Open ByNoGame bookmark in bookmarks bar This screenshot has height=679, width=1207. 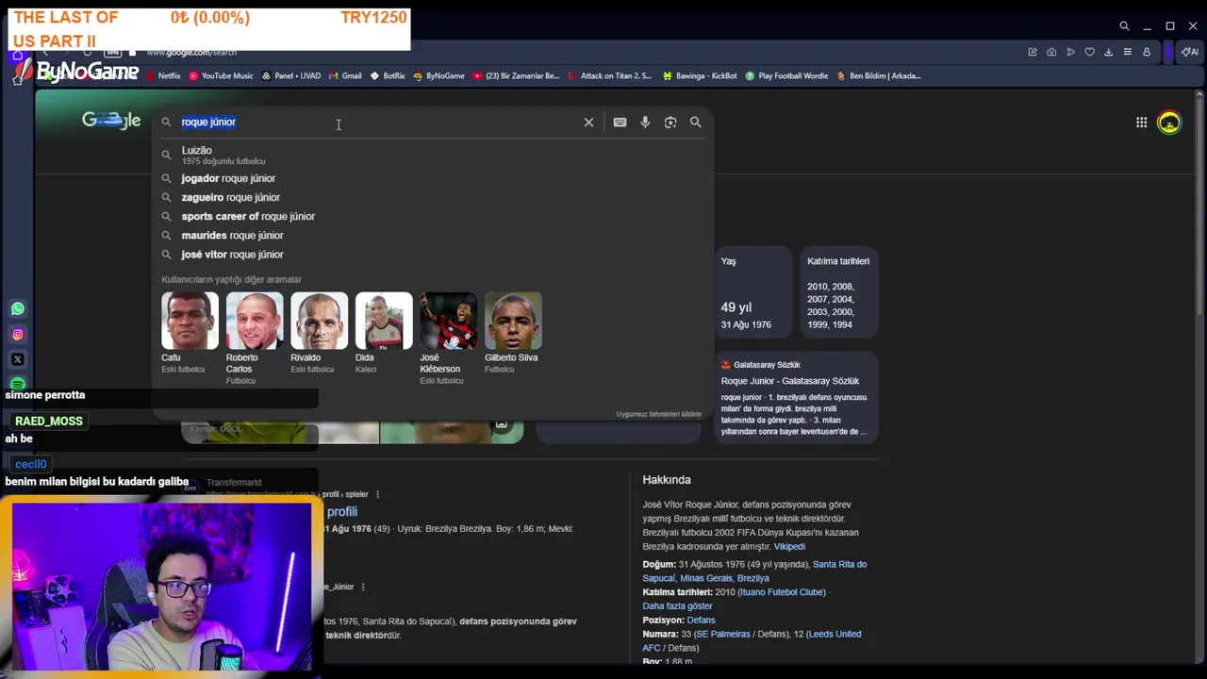point(438,75)
